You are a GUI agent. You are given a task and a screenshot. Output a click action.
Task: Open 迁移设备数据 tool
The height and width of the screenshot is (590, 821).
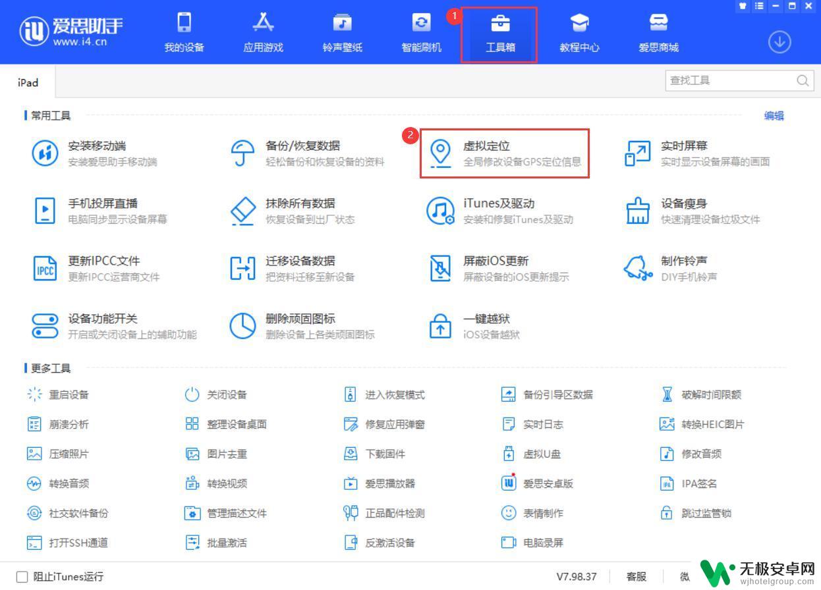[x=292, y=268]
